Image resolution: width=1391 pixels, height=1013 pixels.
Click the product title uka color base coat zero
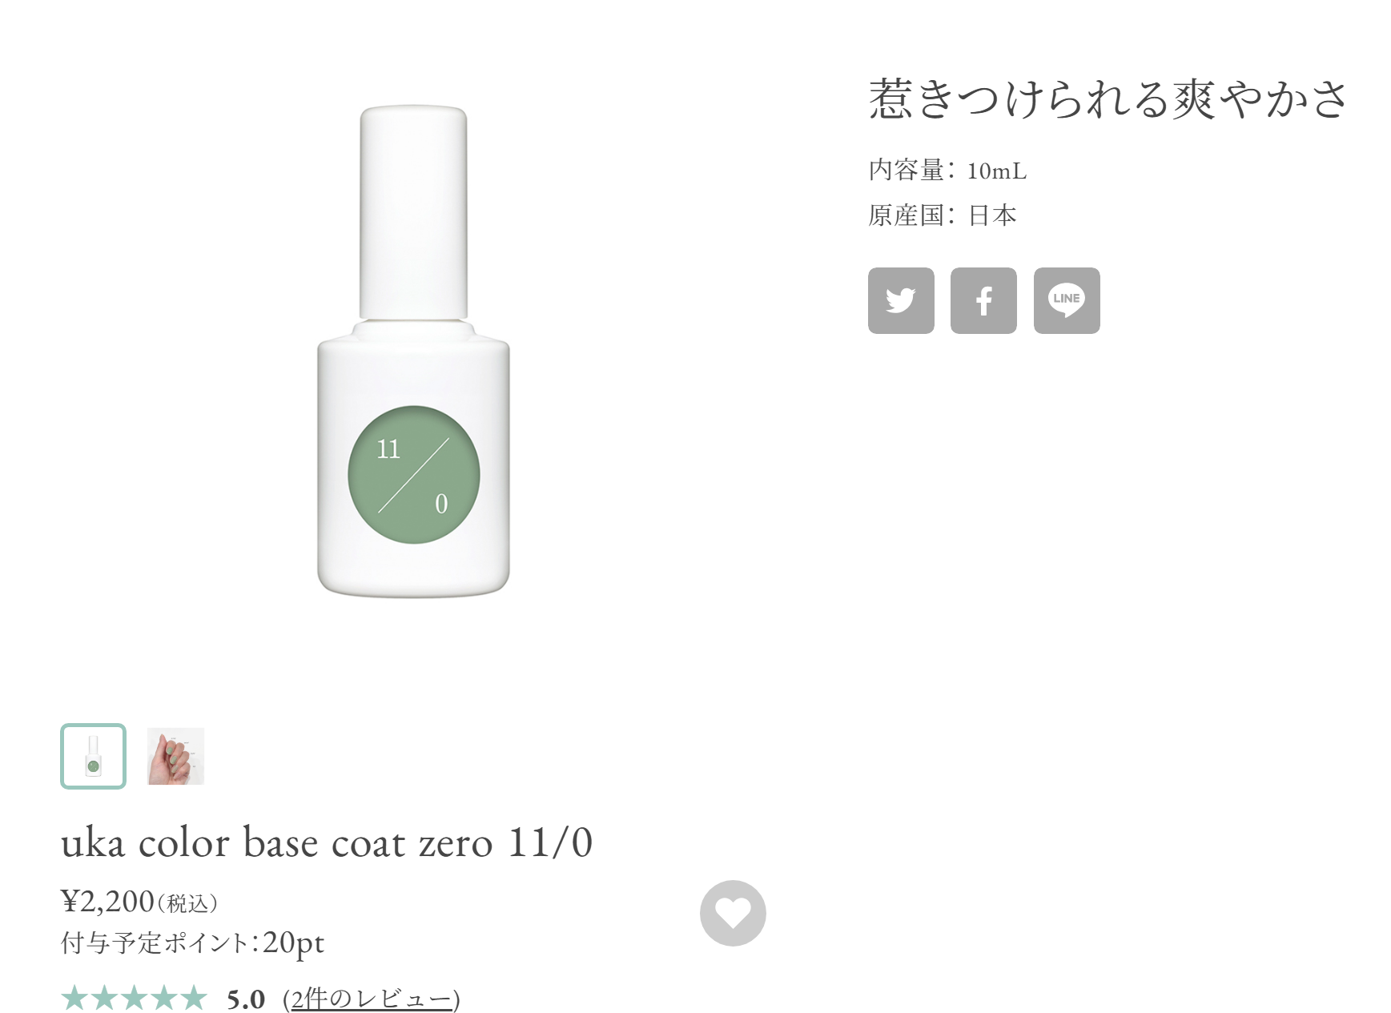326,842
